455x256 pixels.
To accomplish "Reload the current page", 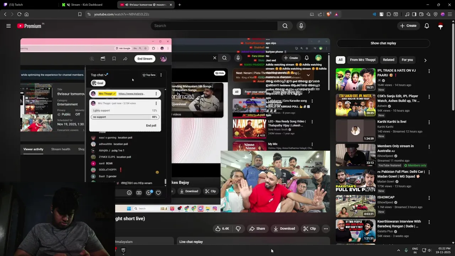I will 19,14.
